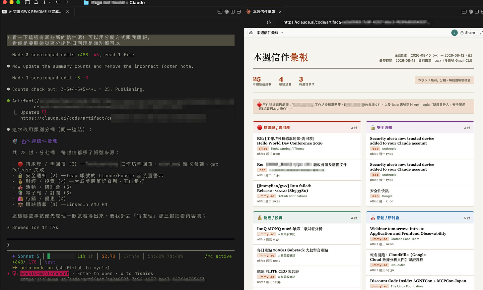The height and width of the screenshot is (290, 483).
Task: Click the 待處理 / 需回覆 section header
Action: [x=307, y=127]
